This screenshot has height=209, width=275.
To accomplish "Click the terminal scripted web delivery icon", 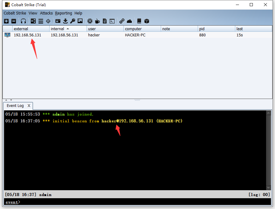I will tap(112, 21).
